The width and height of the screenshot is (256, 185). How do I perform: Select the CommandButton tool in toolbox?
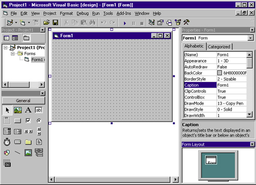pos(17,120)
